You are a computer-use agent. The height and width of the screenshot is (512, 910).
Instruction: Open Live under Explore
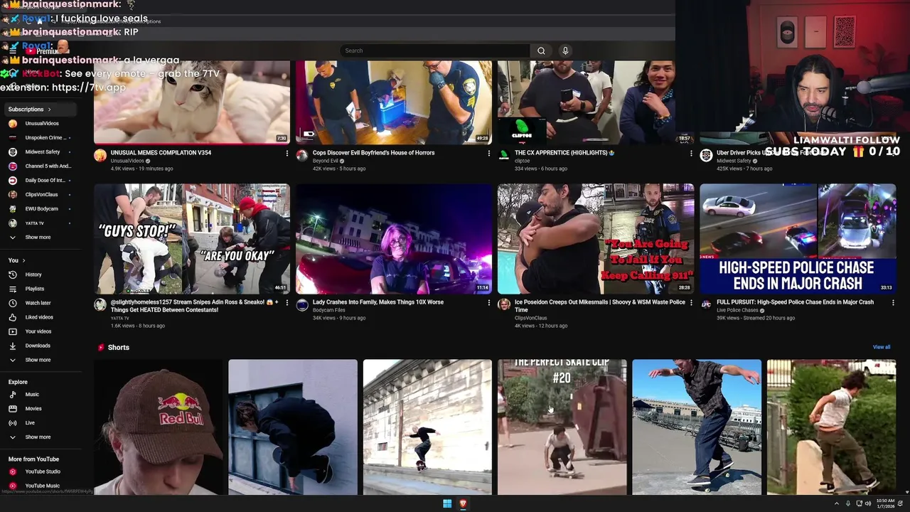tap(30, 423)
